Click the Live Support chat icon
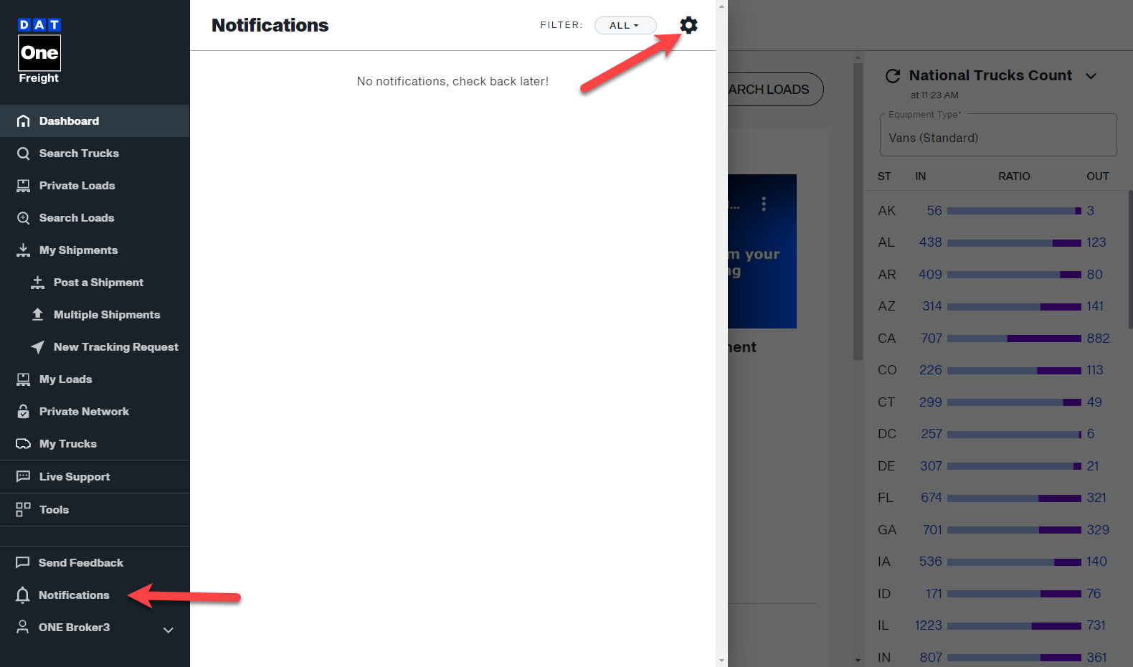Screen dimensions: 1133x667 point(23,476)
